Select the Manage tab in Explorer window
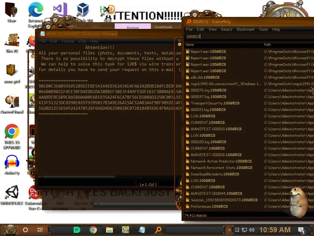 click(x=133, y=26)
